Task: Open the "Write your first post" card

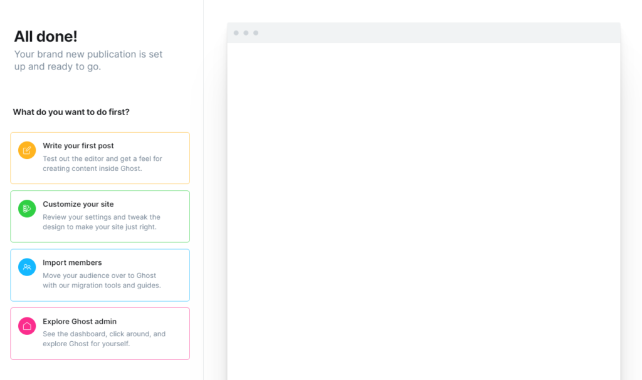Action: tap(100, 158)
